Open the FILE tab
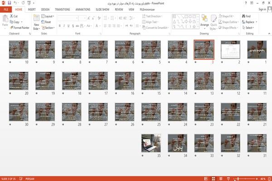Viewport: 272px width, 181px height. [6, 10]
